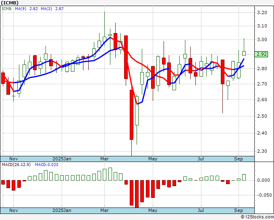Click Nov on the price chart time axis
The image size is (274, 220).
tap(13, 159)
